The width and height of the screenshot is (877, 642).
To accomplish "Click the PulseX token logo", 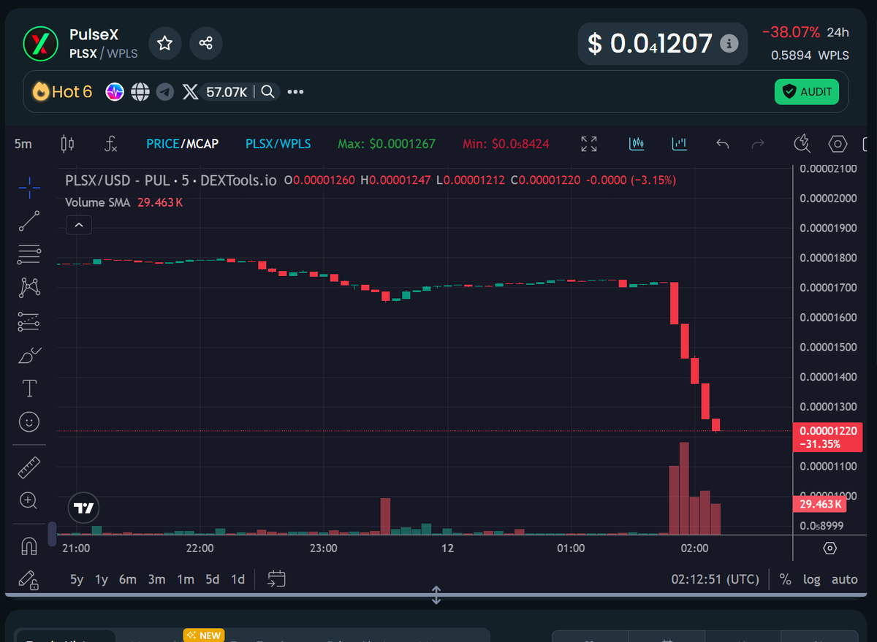I will pyautogui.click(x=40, y=44).
